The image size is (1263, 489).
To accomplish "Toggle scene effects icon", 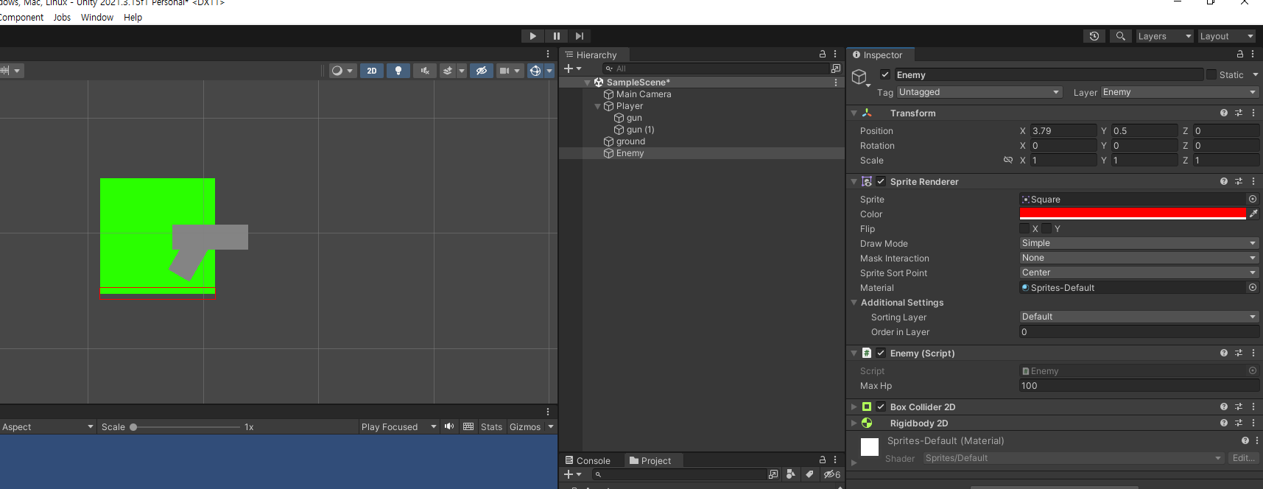I will coord(447,71).
